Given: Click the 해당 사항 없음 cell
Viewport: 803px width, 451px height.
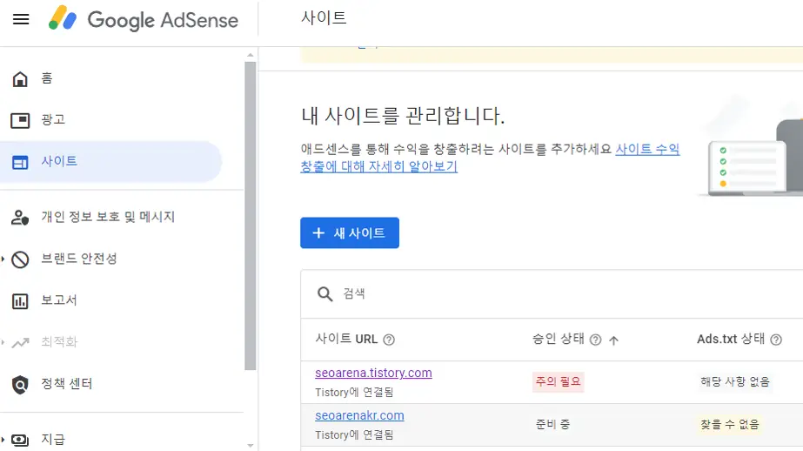Looking at the screenshot, I should tap(735, 382).
